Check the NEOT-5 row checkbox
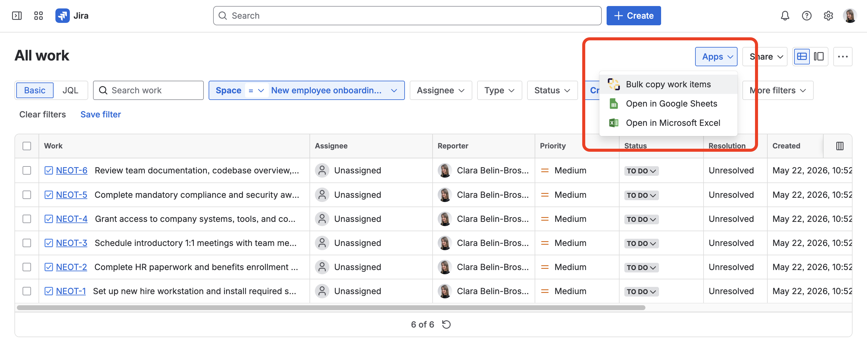This screenshot has height=345, width=867. pos(26,194)
